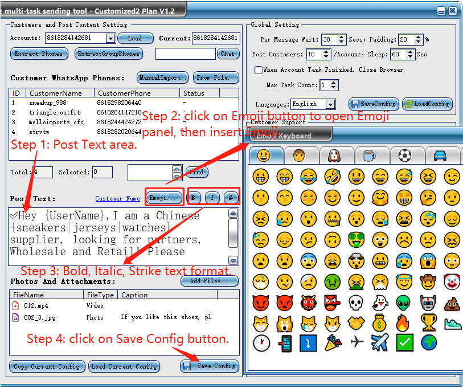
Task: Insert the star-struck face emoji
Action: pos(404,198)
